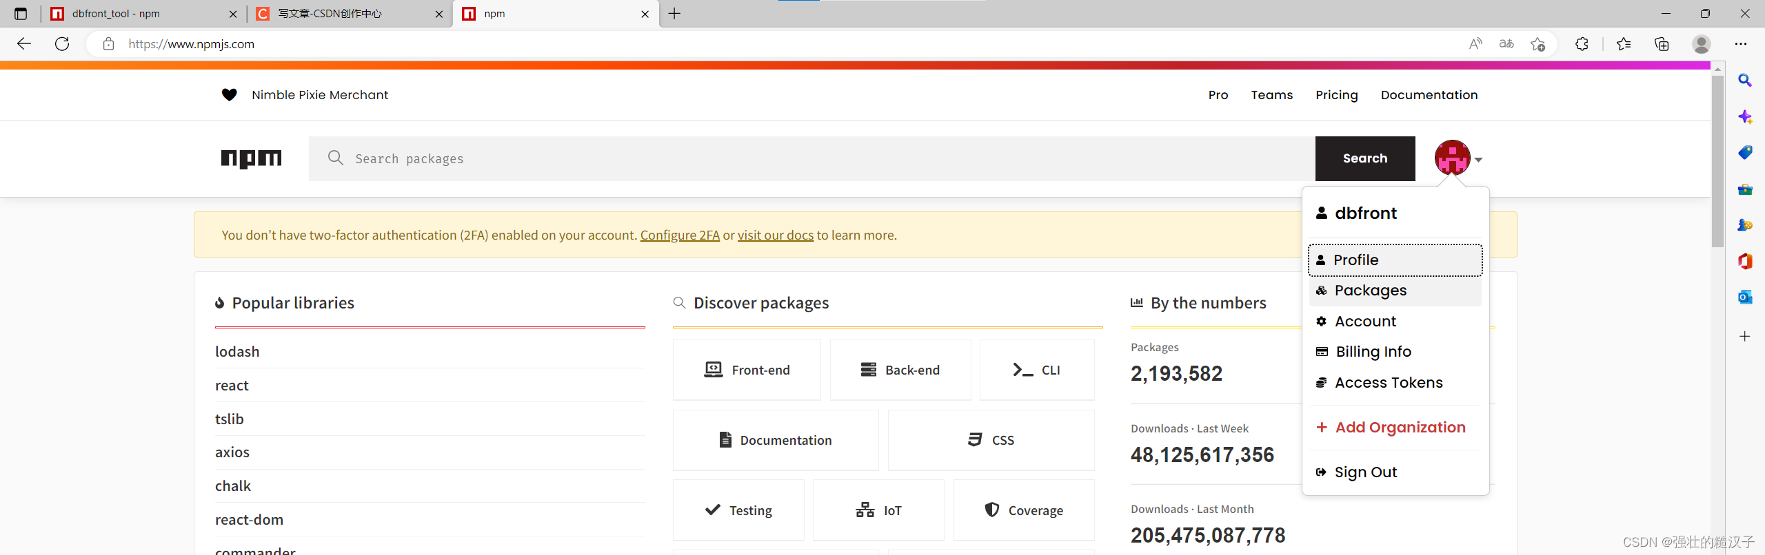The image size is (1765, 555).
Task: Open Billing Info from the user menu
Action: [1395, 352]
